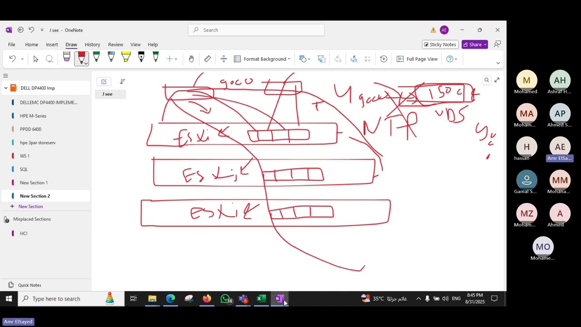Click the Ink to Shape icon
This screenshot has width=581, height=327.
click(321, 59)
